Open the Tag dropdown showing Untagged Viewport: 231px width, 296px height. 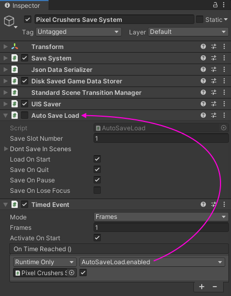point(78,32)
